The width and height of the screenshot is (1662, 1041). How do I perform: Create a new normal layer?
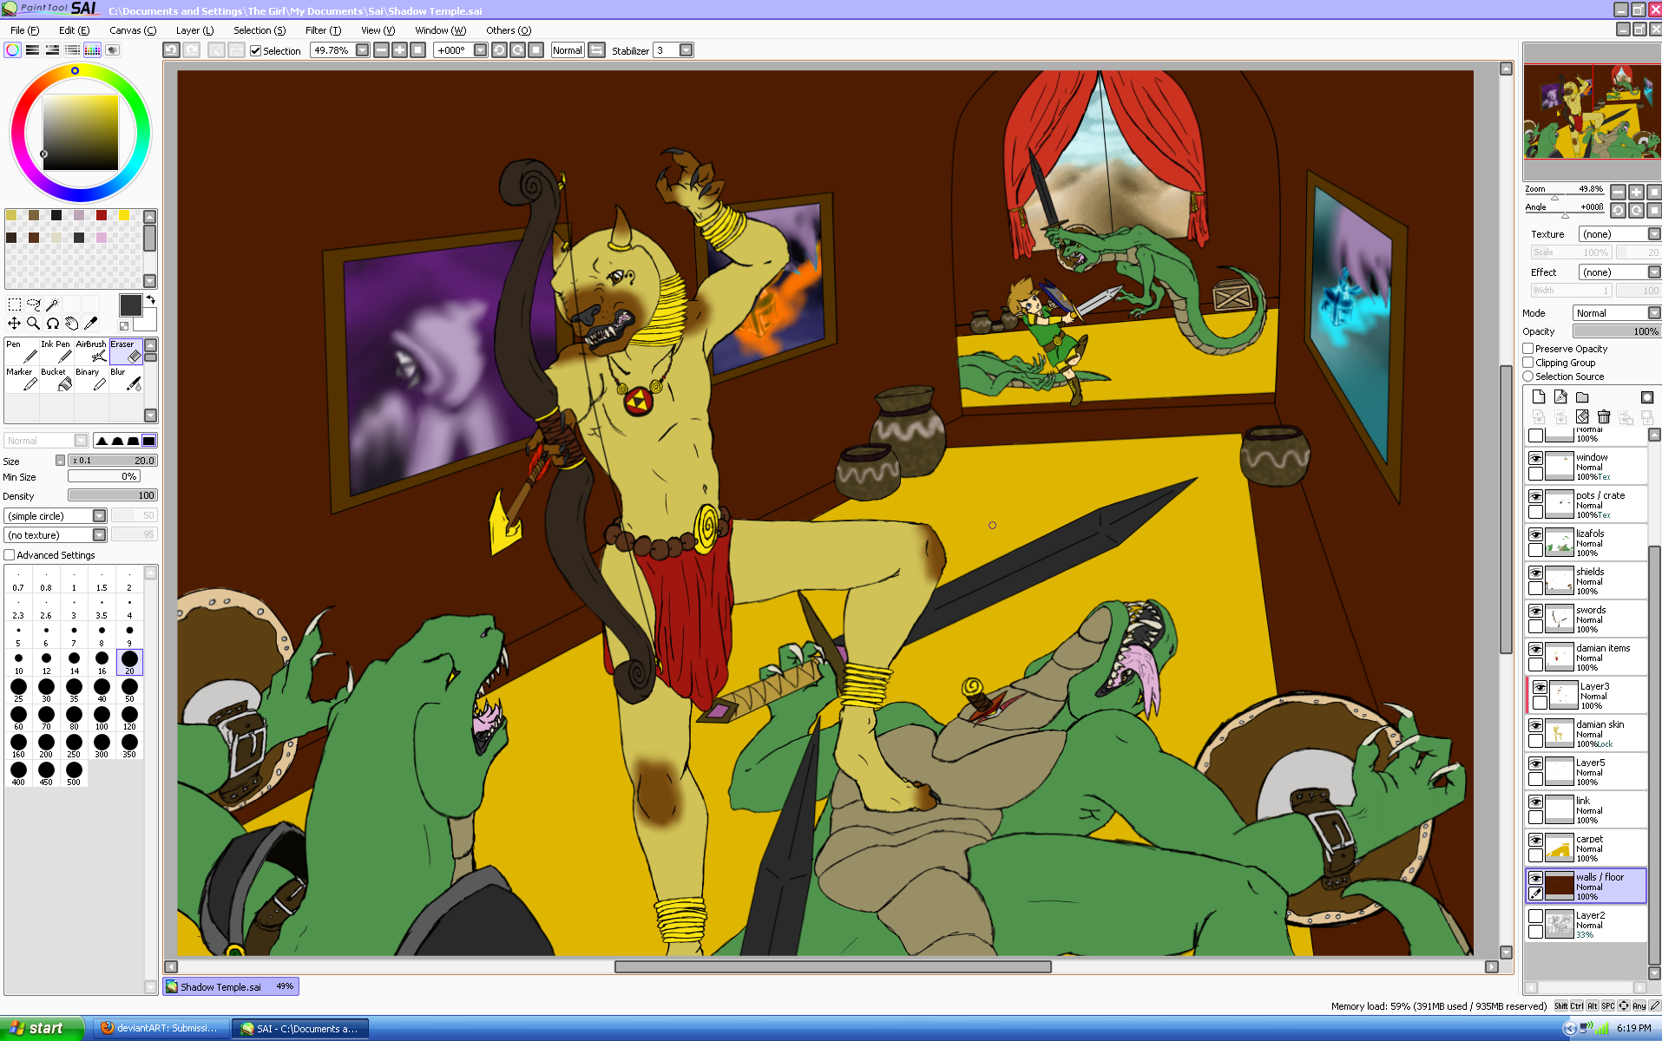tap(1539, 397)
